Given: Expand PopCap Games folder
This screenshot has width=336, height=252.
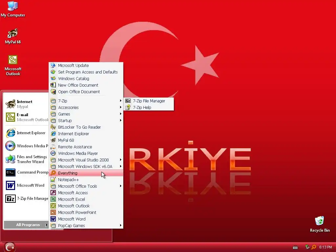Looking at the screenshot, I should click(86, 226).
